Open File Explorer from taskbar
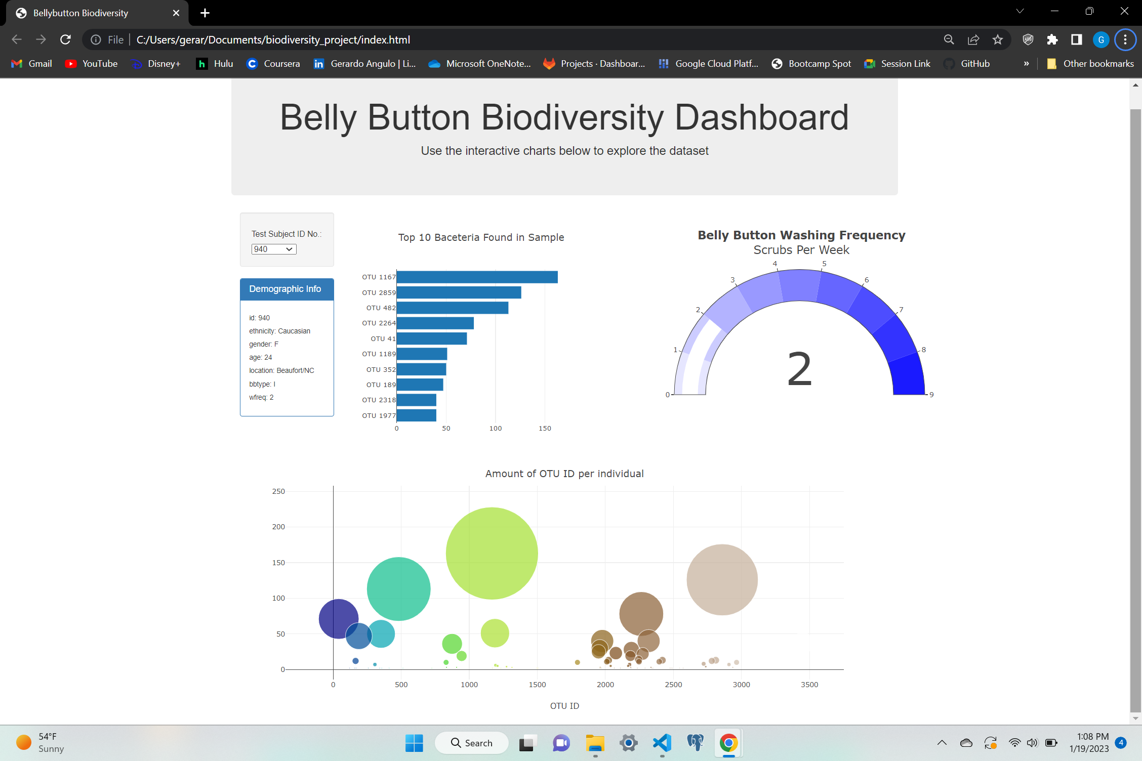 tap(595, 743)
